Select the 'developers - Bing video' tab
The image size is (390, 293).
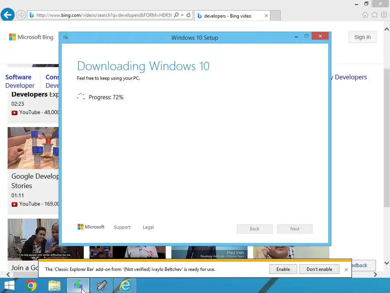coord(228,16)
